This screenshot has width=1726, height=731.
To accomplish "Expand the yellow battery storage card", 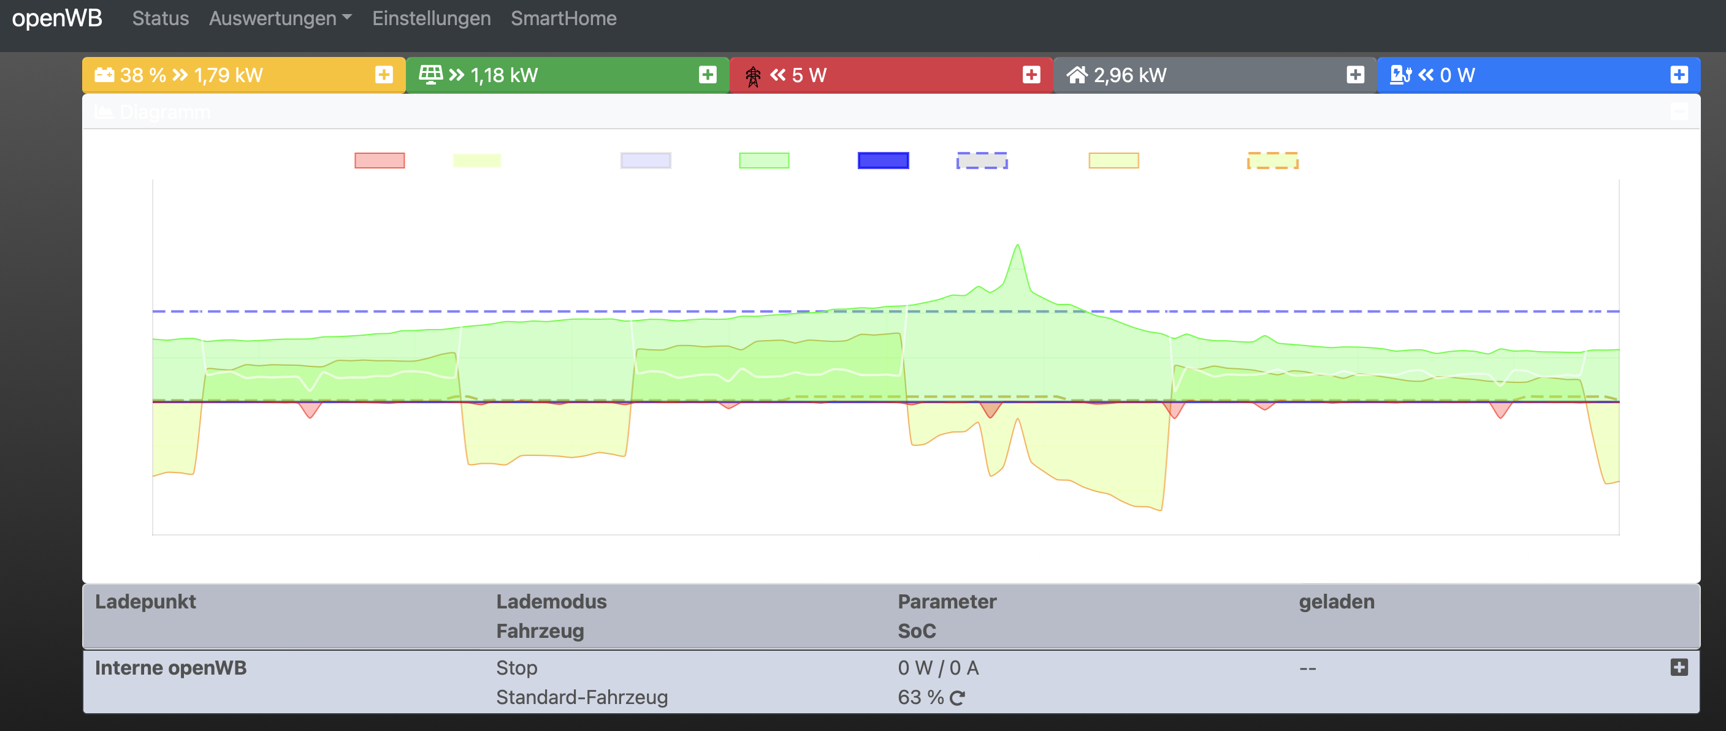I will [383, 74].
